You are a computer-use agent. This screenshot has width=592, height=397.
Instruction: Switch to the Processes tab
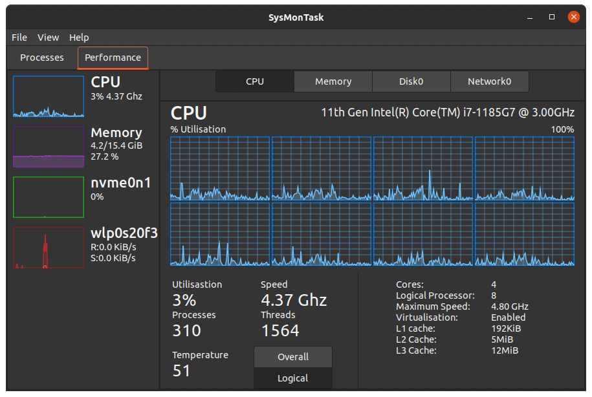[x=41, y=58]
